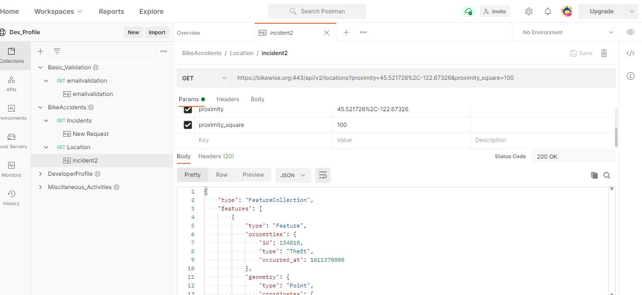642x295 pixels.
Task: Toggle response line wrap icon
Action: [x=323, y=175]
